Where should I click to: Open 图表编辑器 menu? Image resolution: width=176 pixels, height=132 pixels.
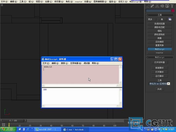coord(100,2)
